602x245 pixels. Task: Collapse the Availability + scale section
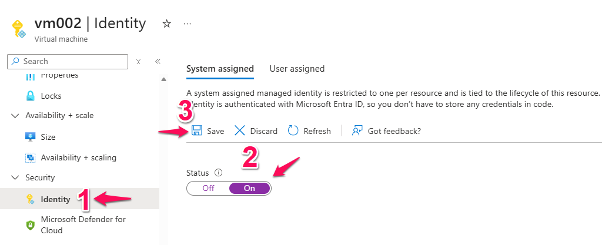15,116
